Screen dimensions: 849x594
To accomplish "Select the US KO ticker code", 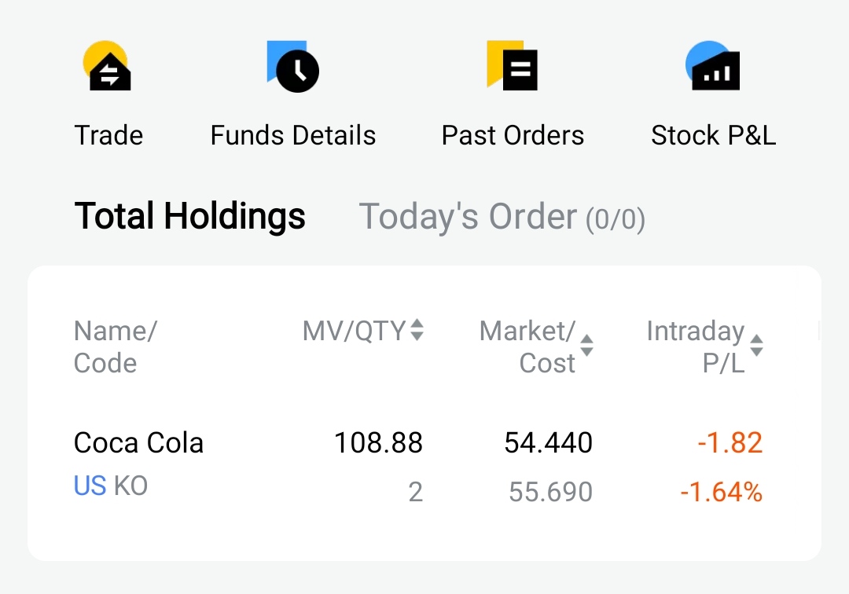I will pos(111,486).
